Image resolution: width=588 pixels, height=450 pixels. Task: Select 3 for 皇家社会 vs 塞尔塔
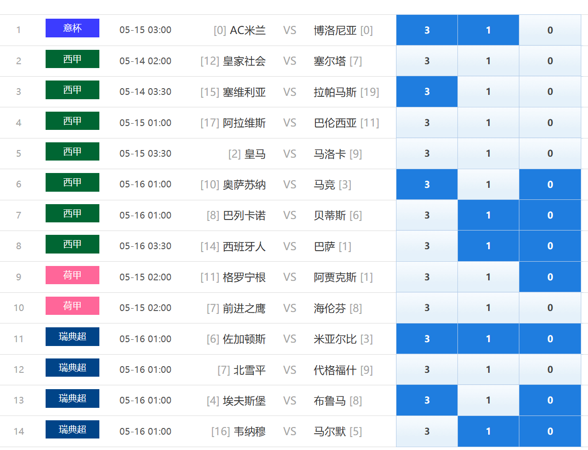(x=427, y=61)
